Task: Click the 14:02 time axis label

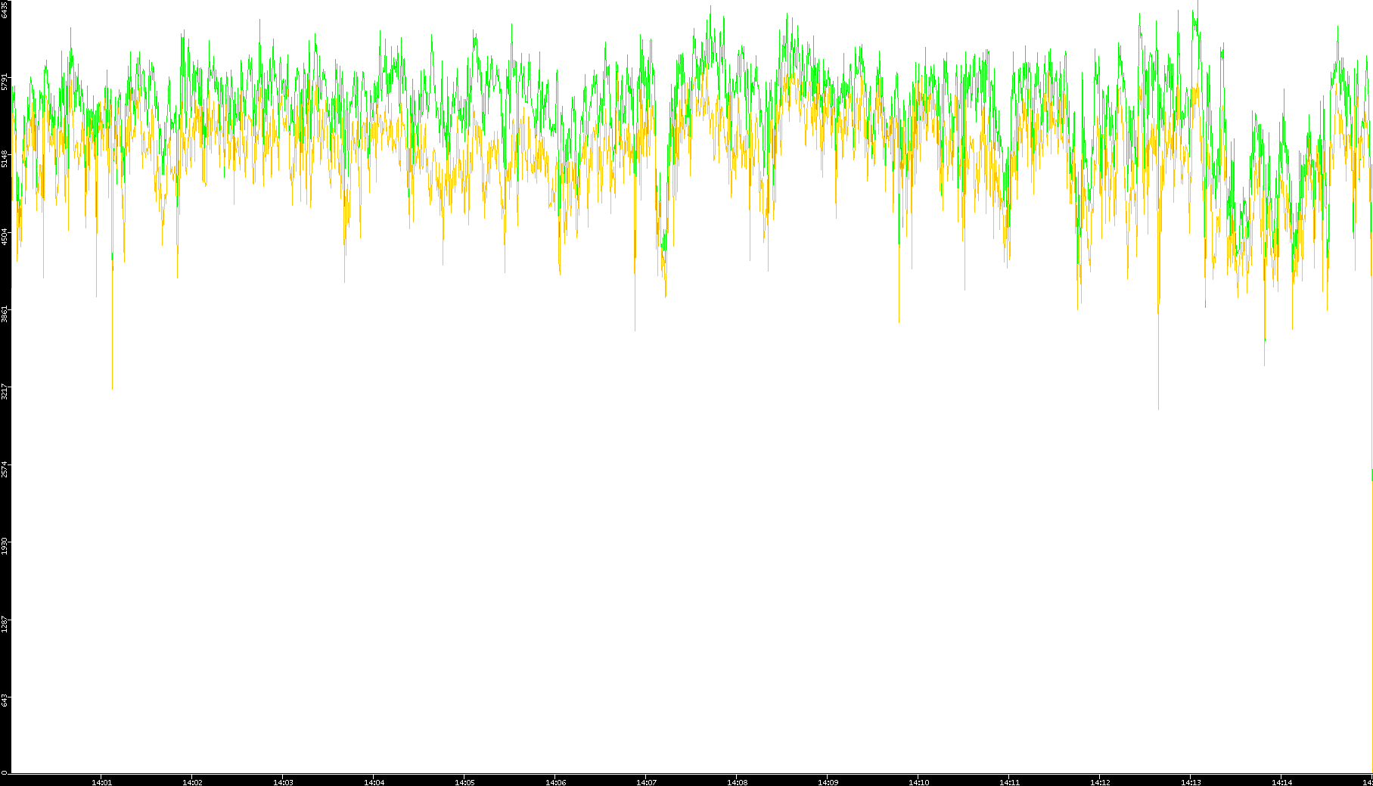Action: coord(192,782)
